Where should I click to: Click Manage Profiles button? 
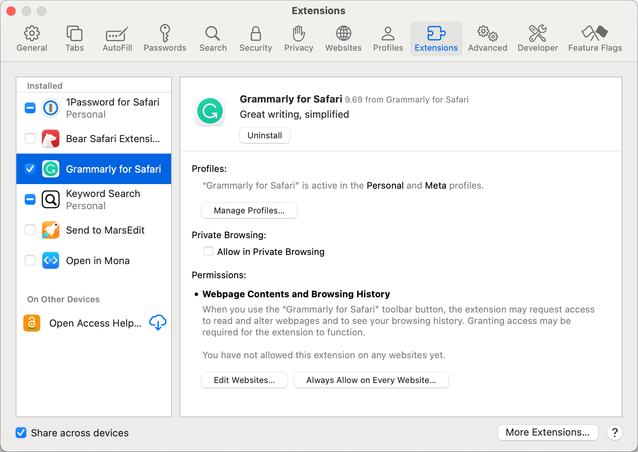249,210
